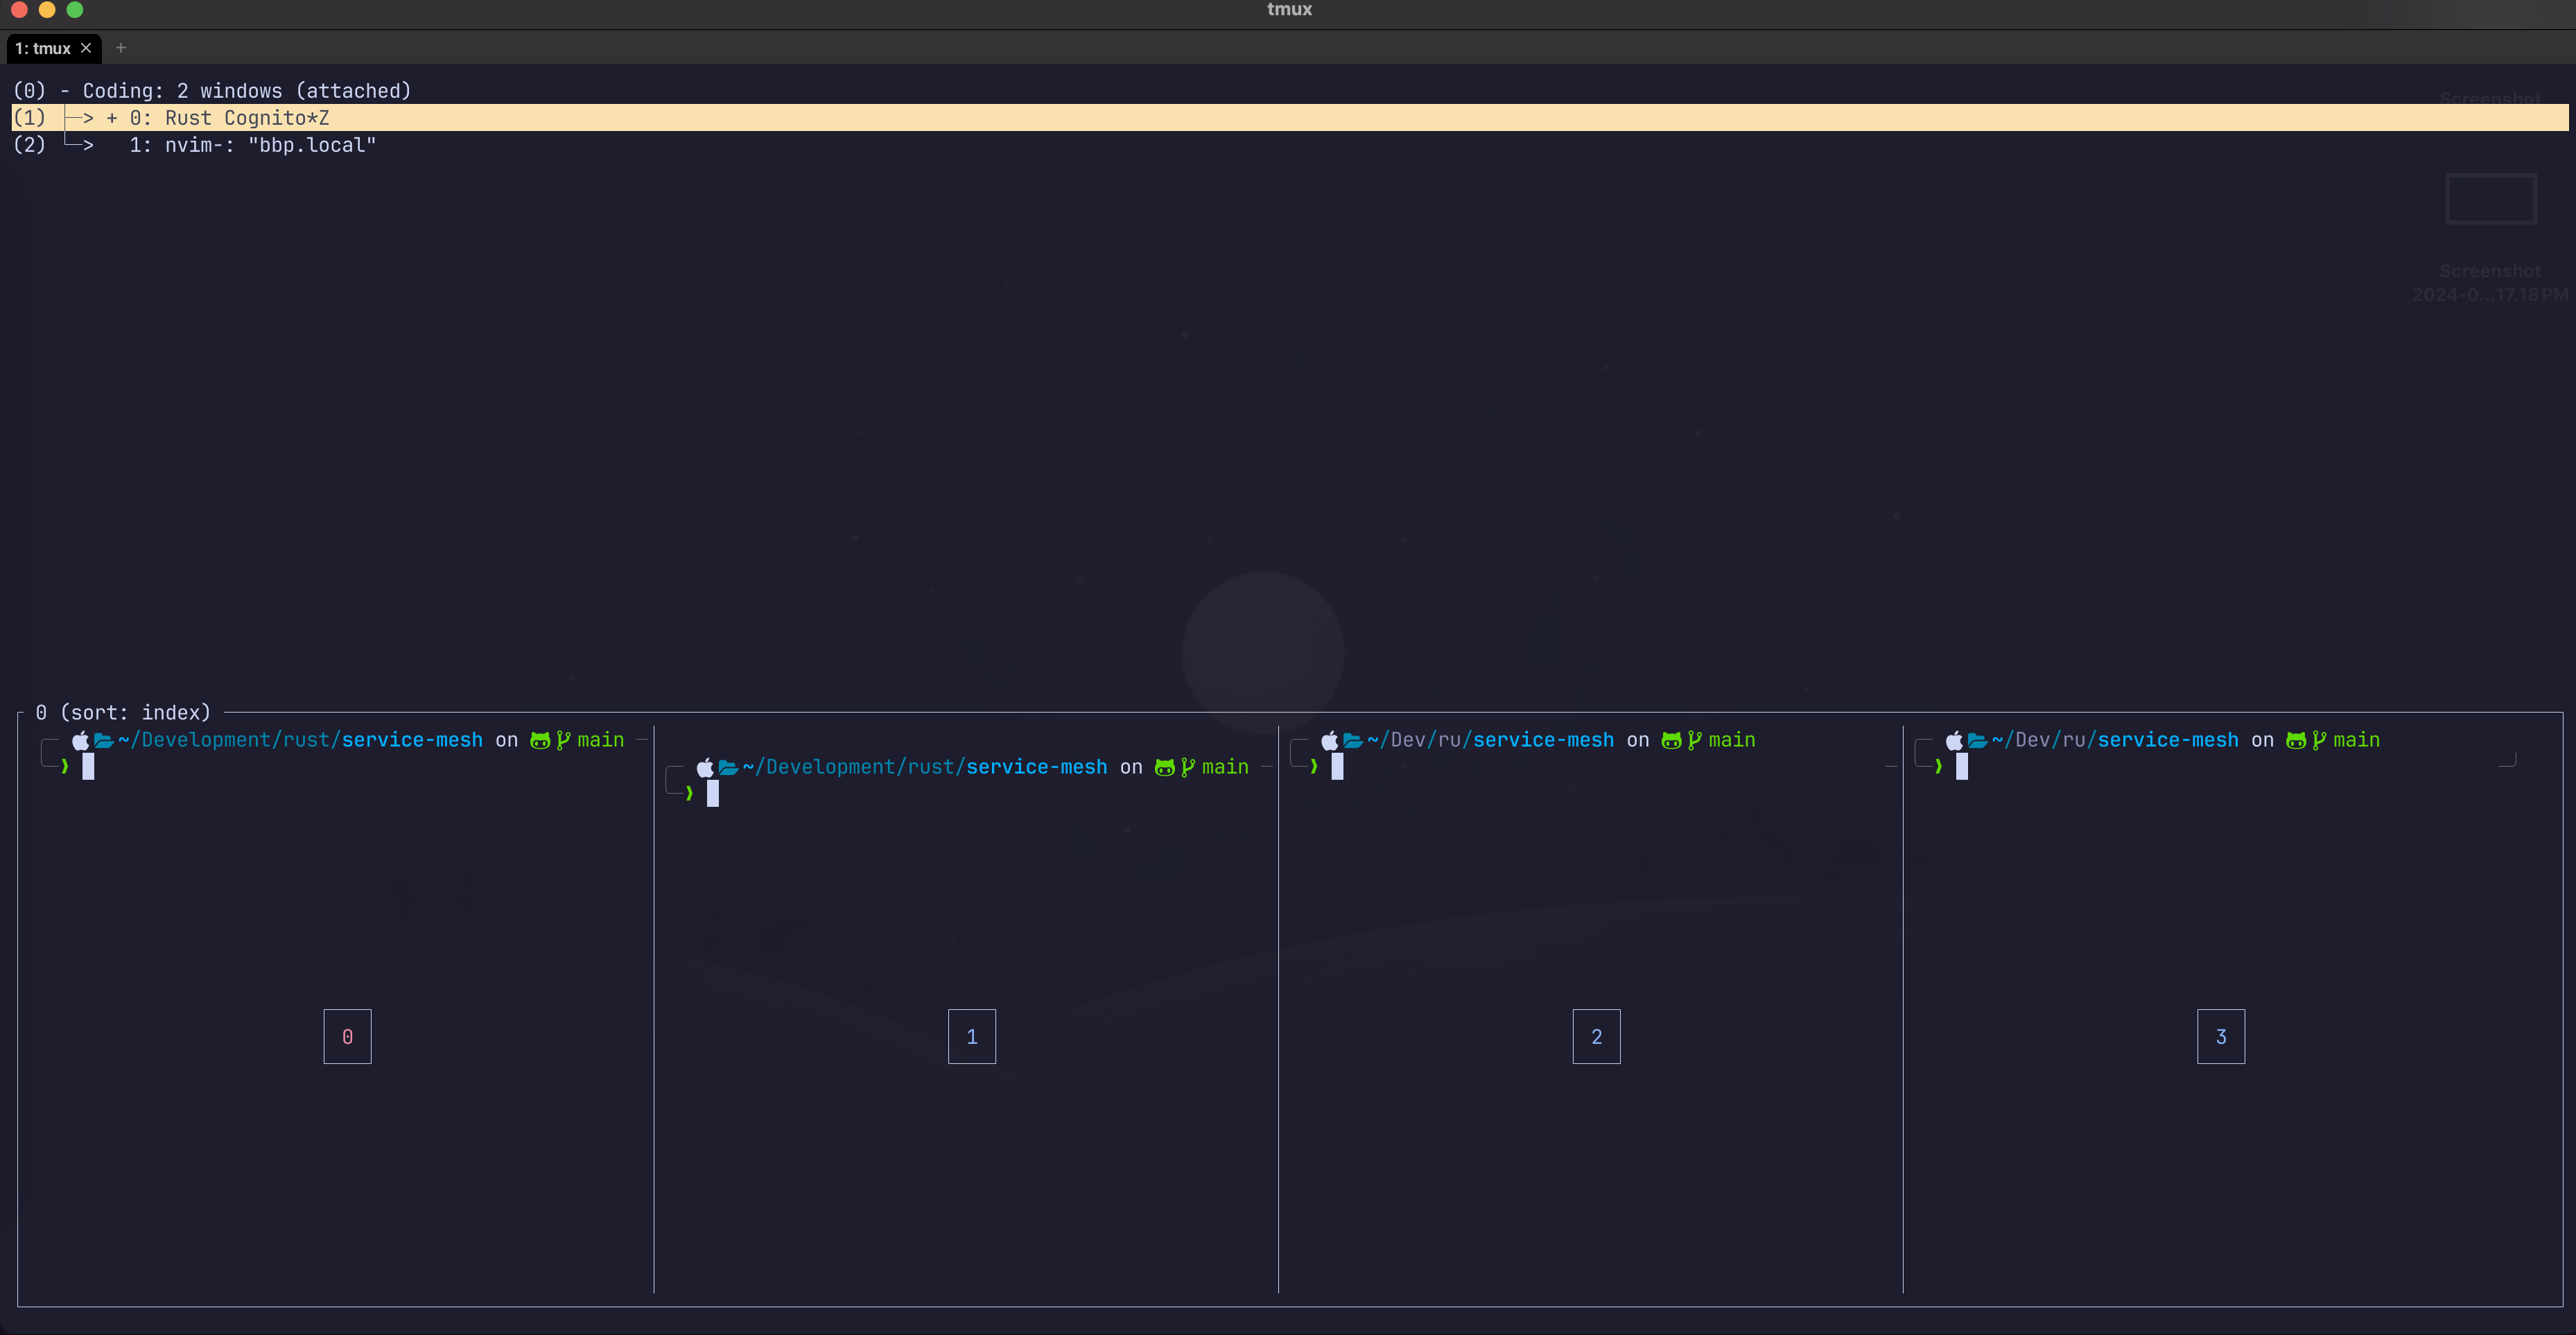Click the Apple logo icon in pane 3 prompt
Image resolution: width=2576 pixels, height=1335 pixels.
(1953, 740)
